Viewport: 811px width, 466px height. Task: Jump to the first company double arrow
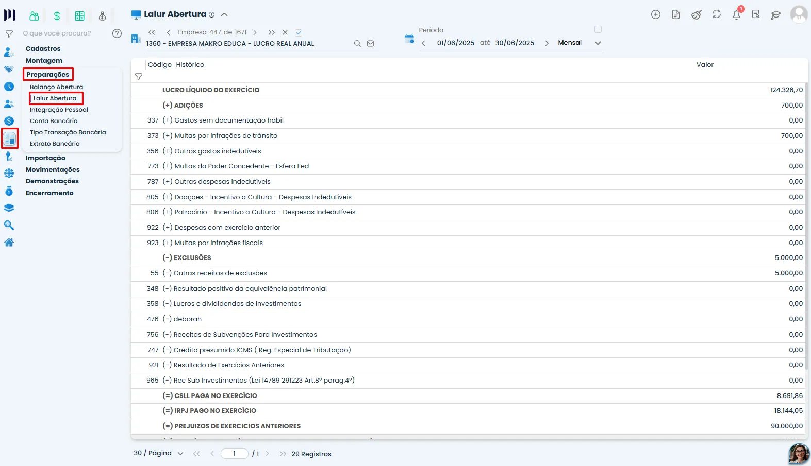[x=152, y=32]
